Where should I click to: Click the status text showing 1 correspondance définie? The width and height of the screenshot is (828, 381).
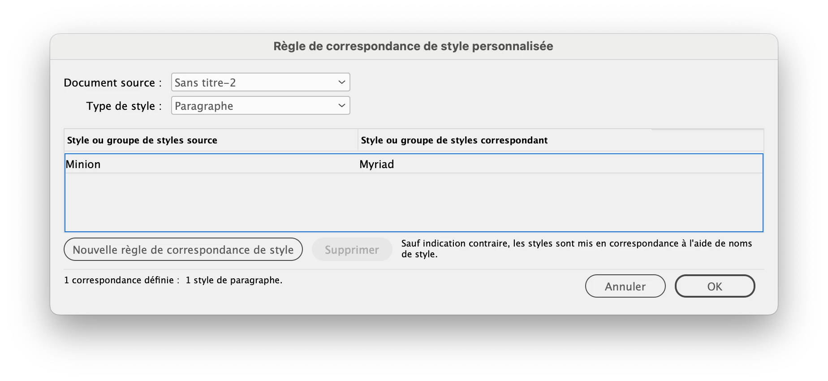(x=173, y=280)
